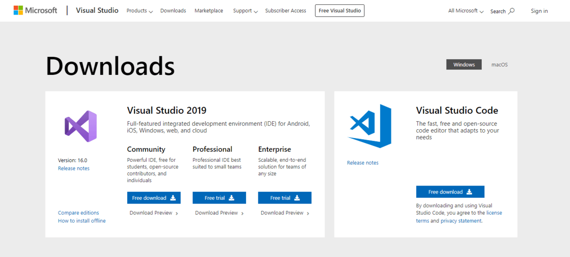The height and width of the screenshot is (257, 570).
Task: Download Visual Studio Community for free
Action: tap(154, 198)
